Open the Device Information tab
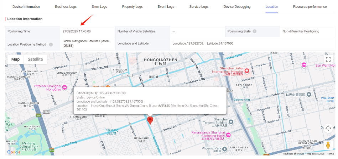This screenshot has width=338, height=159. click(x=26, y=7)
